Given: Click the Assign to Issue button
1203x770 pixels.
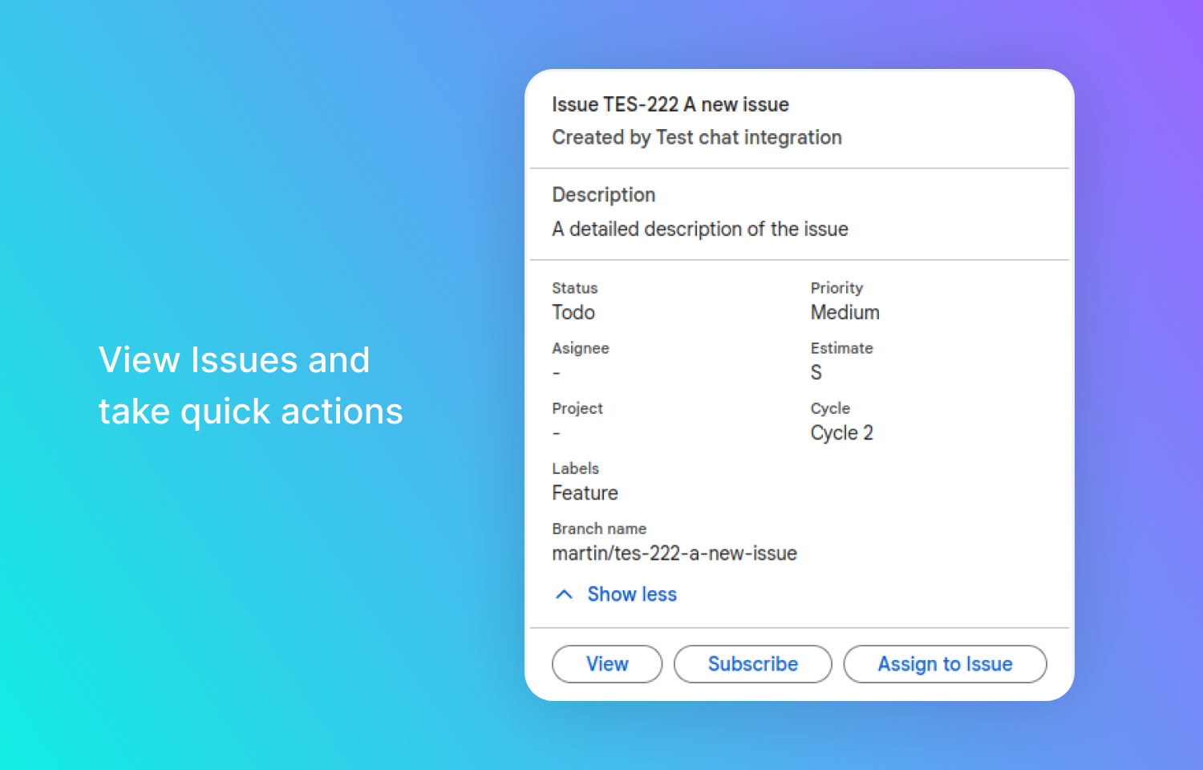Looking at the screenshot, I should 945,664.
